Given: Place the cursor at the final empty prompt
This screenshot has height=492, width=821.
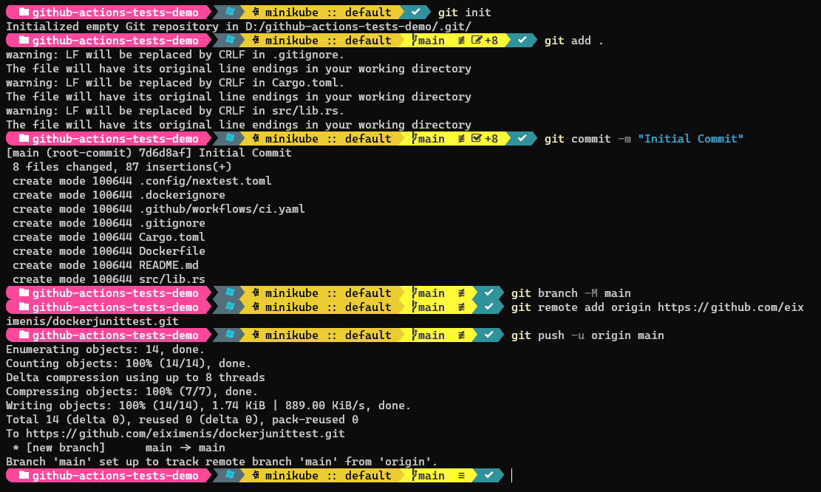Looking at the screenshot, I should click(x=513, y=476).
